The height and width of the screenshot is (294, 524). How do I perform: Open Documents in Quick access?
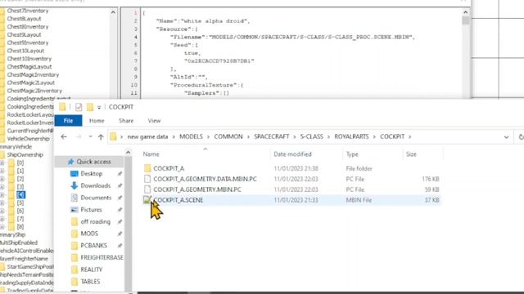(x=96, y=198)
